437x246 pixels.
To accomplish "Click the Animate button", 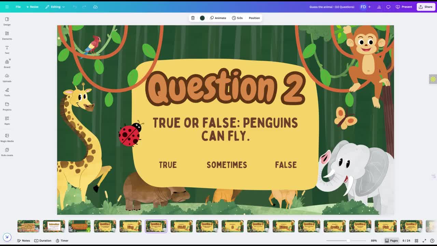I will coord(218,18).
